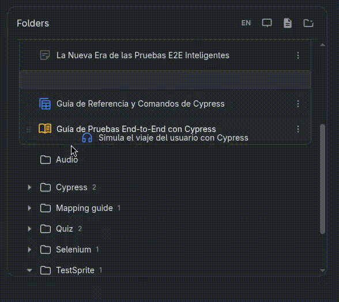The height and width of the screenshot is (302, 339).
Task: Click the document icon in Folders header
Action: click(287, 23)
